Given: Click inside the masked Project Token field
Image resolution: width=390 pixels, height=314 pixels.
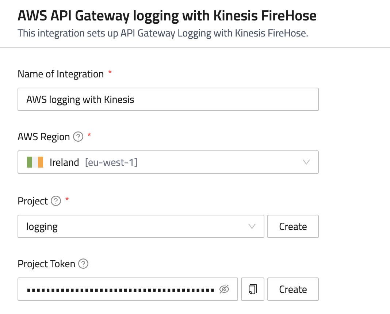Looking at the screenshot, I should coord(121,290).
